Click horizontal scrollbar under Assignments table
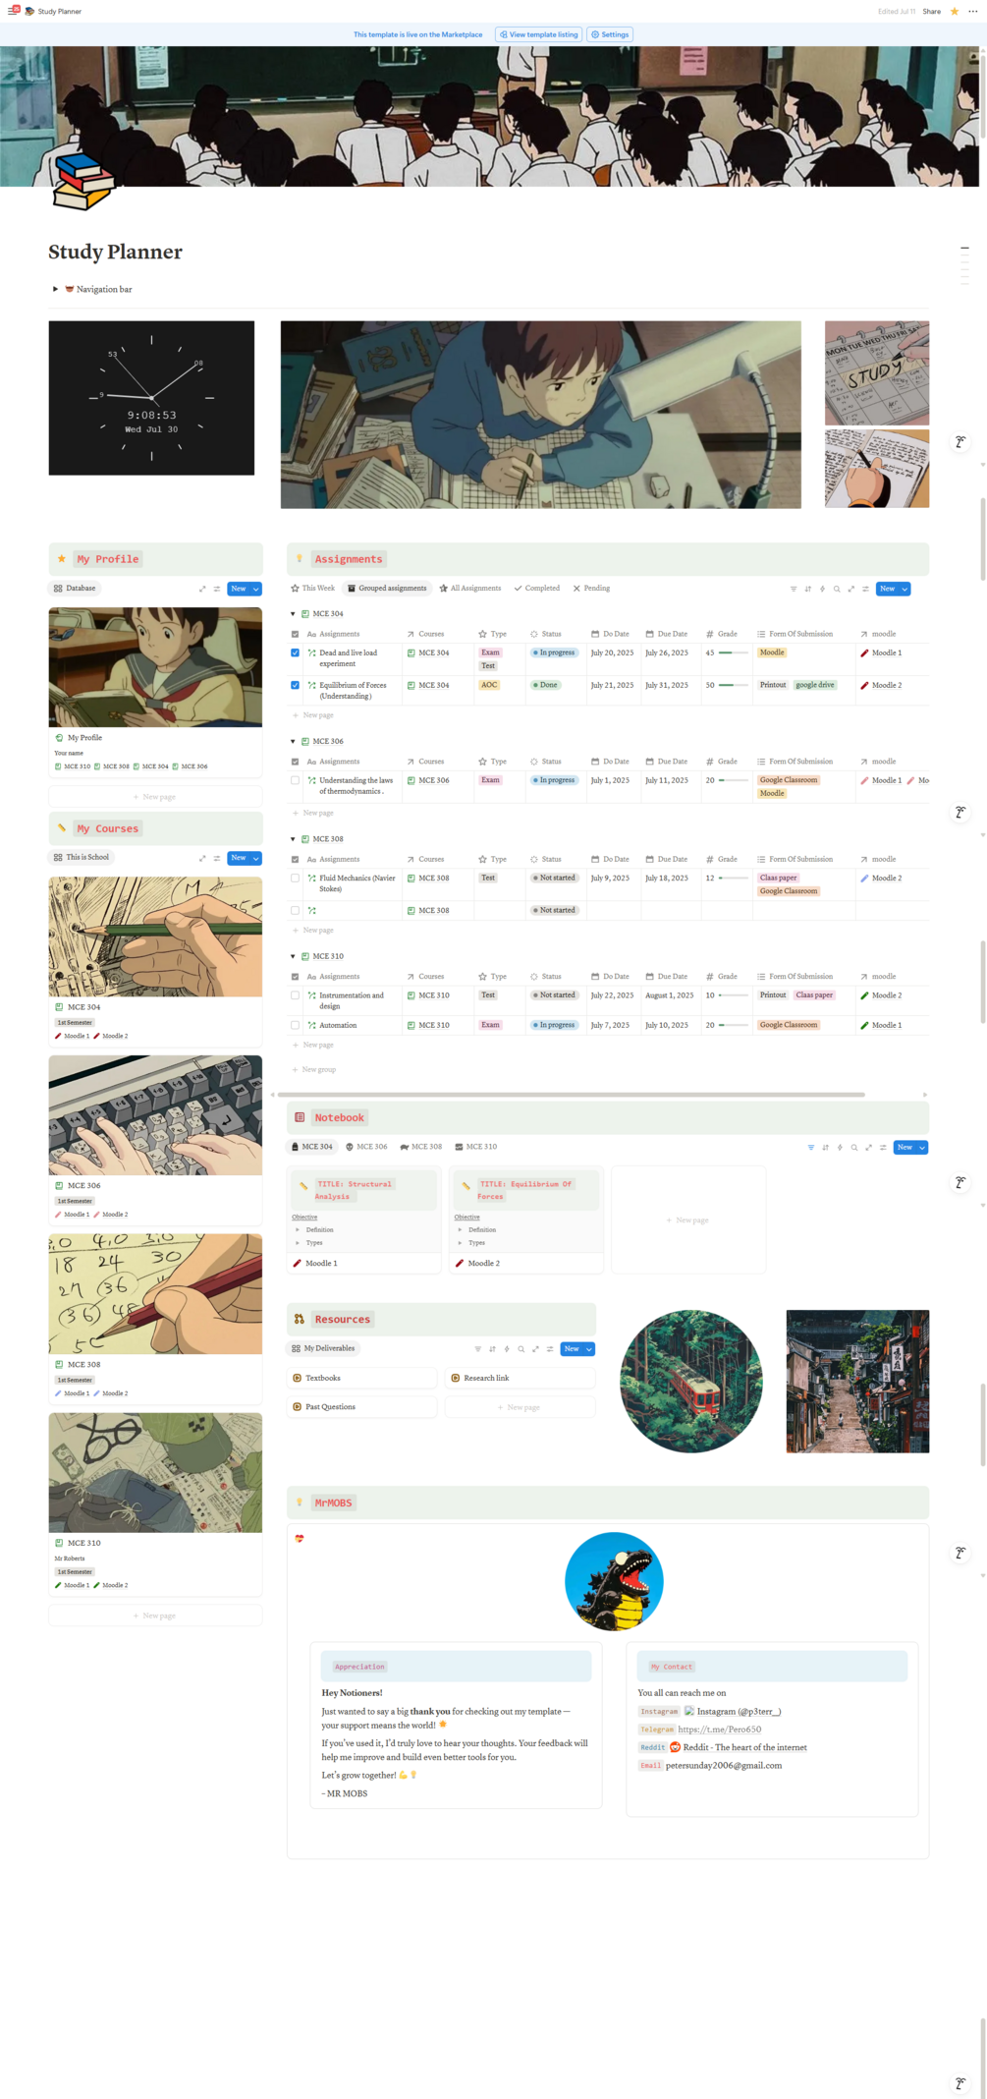The width and height of the screenshot is (987, 2099). point(571,1094)
